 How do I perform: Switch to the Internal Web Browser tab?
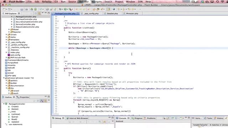point(77,118)
